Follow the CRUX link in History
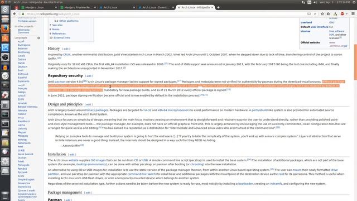This screenshot has height=201, width=357. (67, 55)
